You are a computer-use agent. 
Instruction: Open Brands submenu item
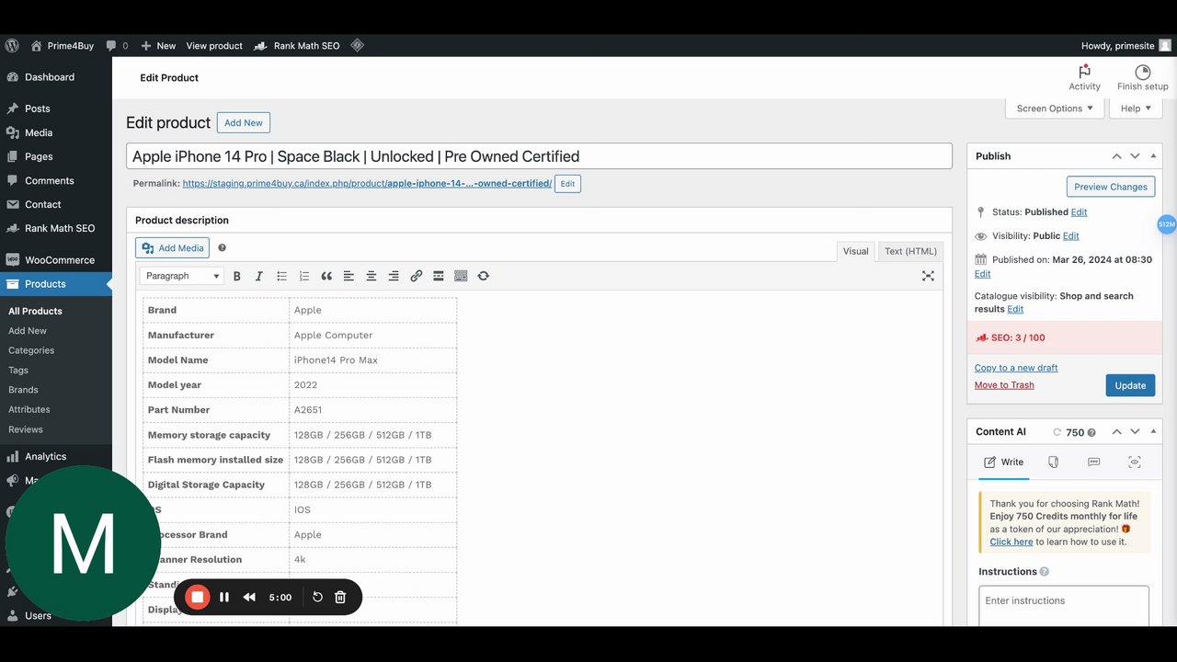coord(23,390)
